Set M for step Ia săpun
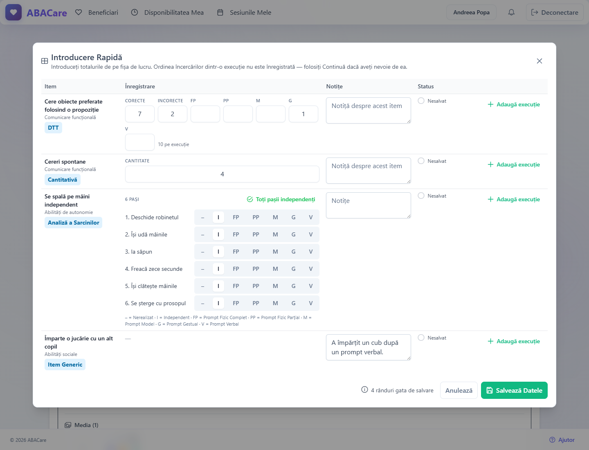The image size is (589, 450). [275, 252]
